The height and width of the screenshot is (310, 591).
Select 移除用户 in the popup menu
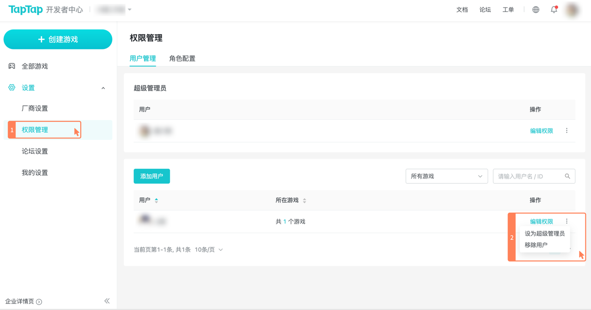tap(536, 245)
